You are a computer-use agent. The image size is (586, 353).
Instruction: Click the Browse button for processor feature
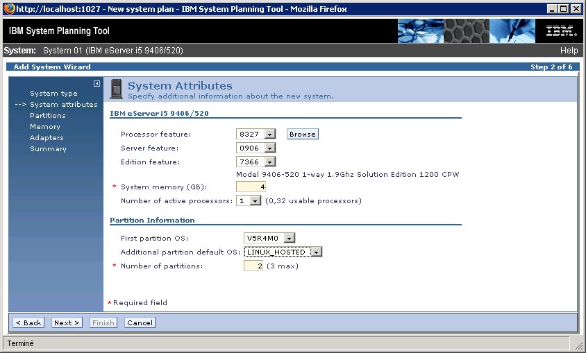(302, 135)
